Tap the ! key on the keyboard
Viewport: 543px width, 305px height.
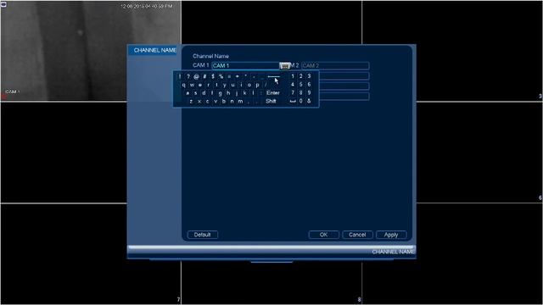[x=180, y=76]
